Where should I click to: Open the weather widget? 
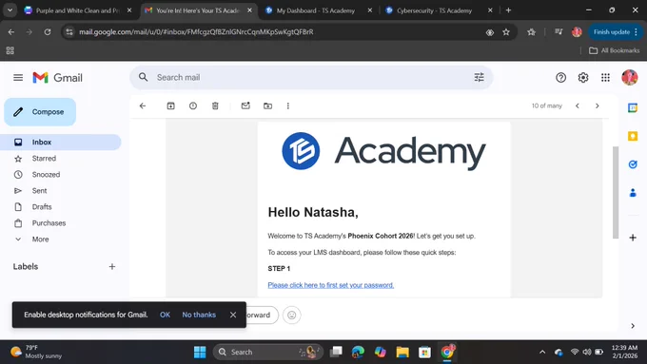[x=36, y=352]
